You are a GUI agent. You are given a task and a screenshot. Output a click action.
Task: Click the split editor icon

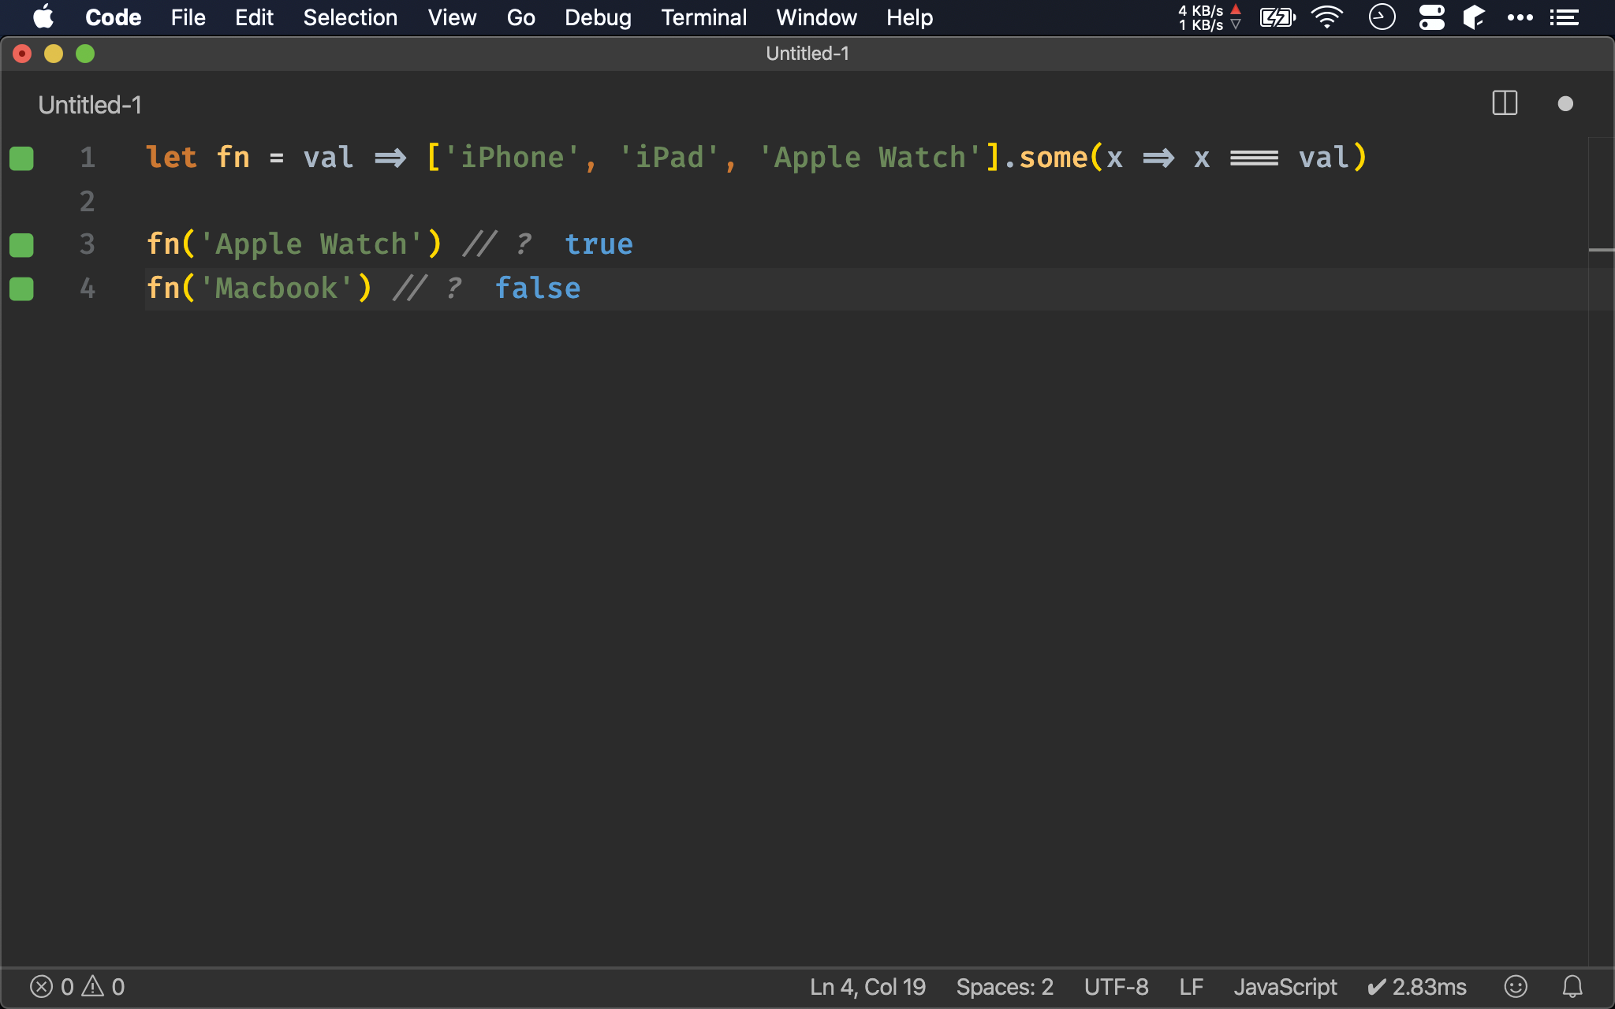(x=1505, y=103)
